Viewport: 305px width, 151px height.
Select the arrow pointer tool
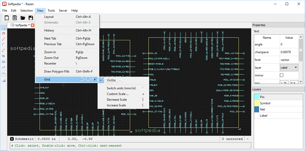tap(4, 28)
